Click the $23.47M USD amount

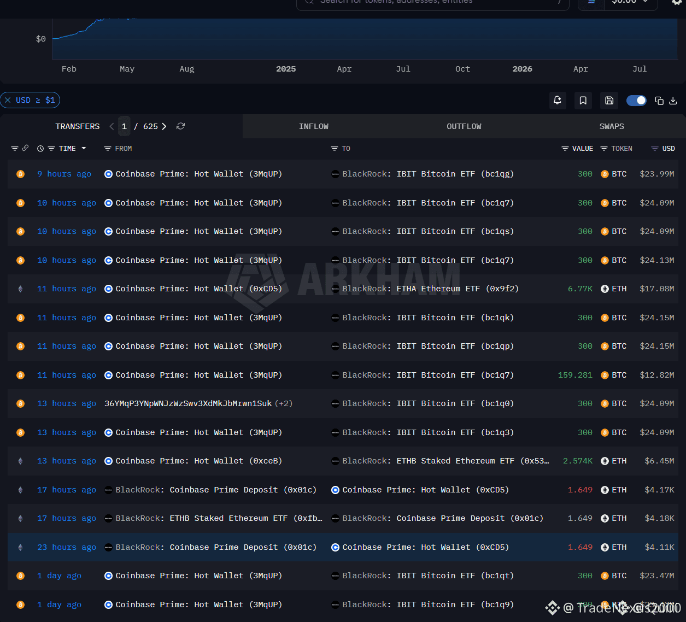pyautogui.click(x=657, y=576)
